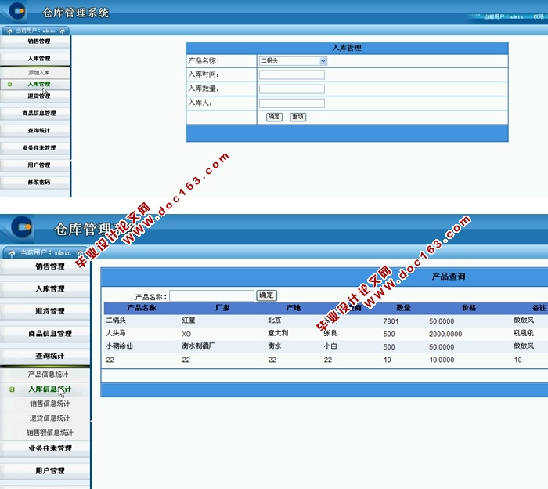
Task: Click the 北京 cell in the table
Action: 274,321
